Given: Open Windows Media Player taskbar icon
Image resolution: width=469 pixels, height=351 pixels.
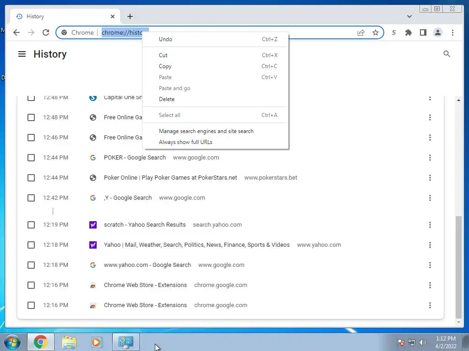Looking at the screenshot, I should [x=97, y=342].
